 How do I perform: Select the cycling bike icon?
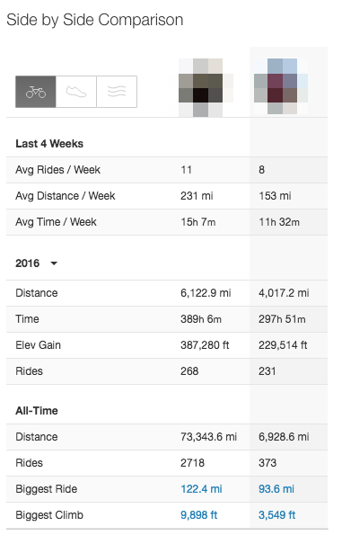(35, 92)
